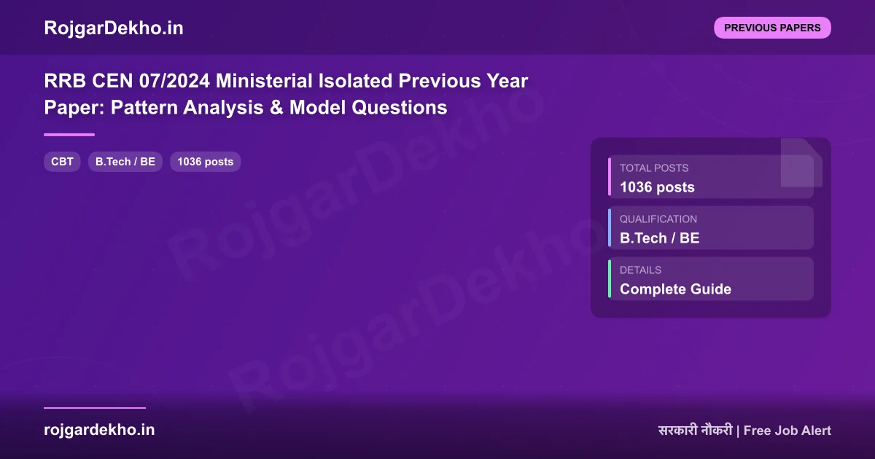The width and height of the screenshot is (875, 459).
Task: Click the pink underline beneath the title
Action: pyautogui.click(x=69, y=135)
